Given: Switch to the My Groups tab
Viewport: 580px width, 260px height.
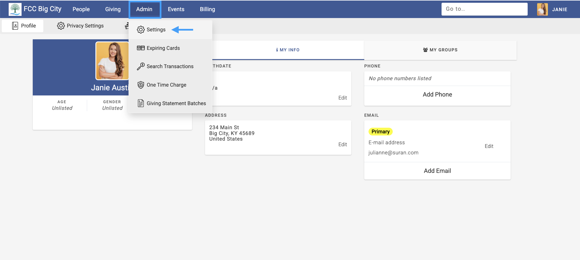Looking at the screenshot, I should (x=440, y=50).
